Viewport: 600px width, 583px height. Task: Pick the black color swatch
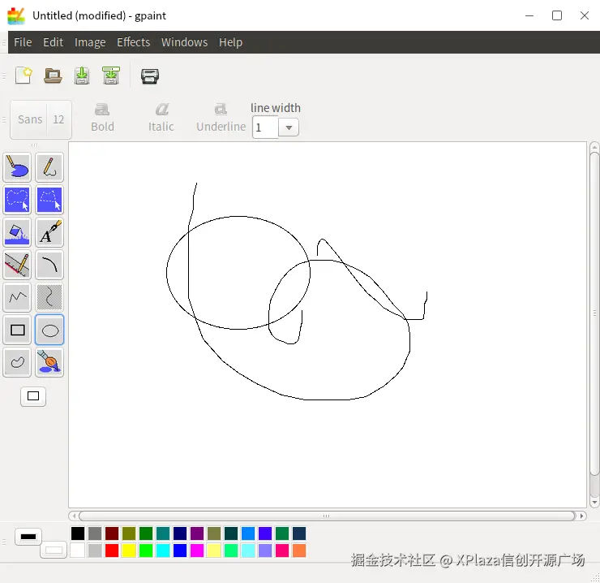tap(78, 533)
